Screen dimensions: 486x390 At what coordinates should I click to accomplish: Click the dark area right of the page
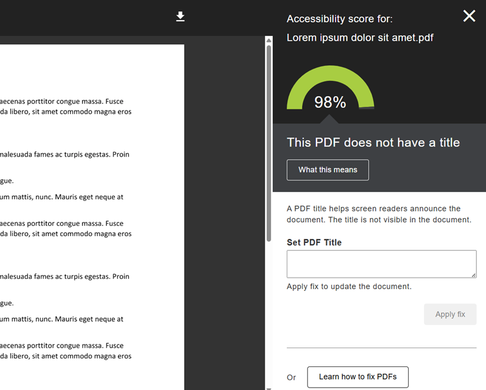pos(224,213)
